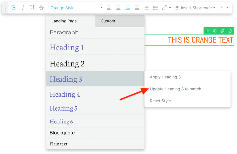The image size is (237, 154).
Task: Insert a bulleted list
Action: click(x=146, y=8)
